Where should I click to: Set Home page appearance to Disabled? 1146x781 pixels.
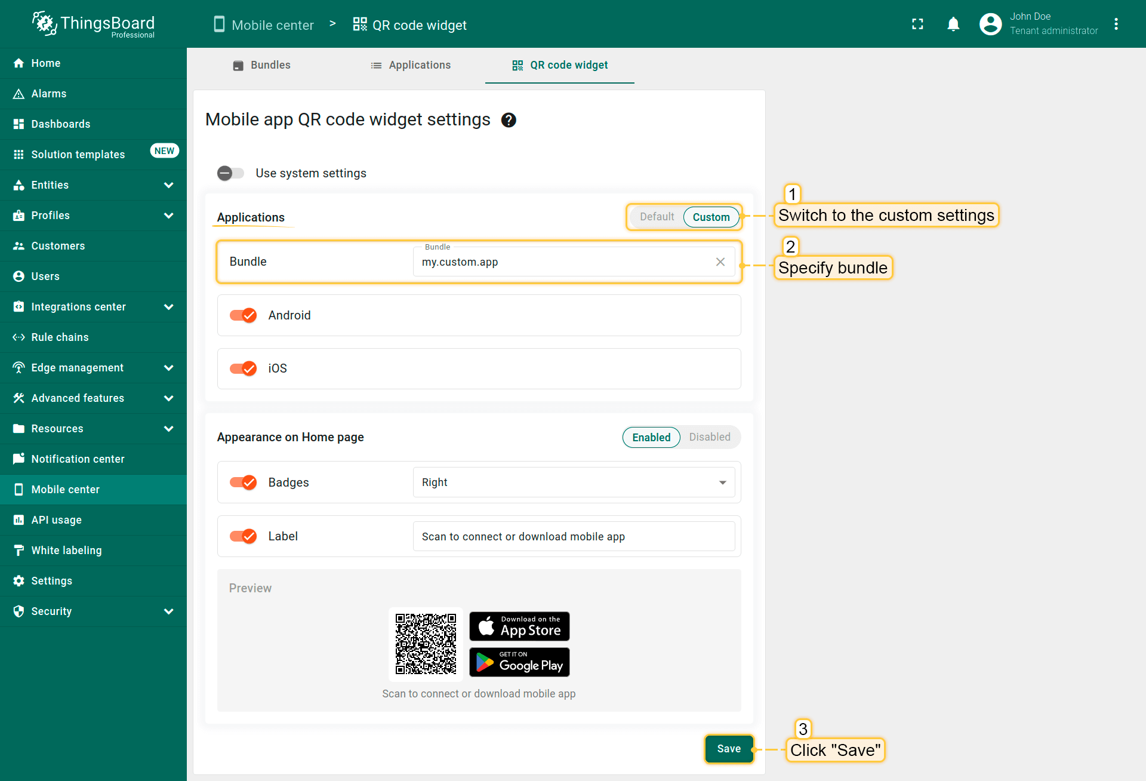click(709, 437)
